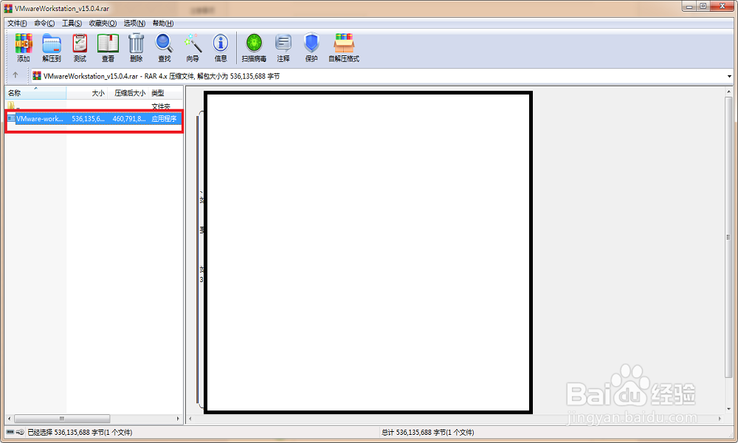This screenshot has height=443, width=738.
Task: Click the Protect (保护) shield icon
Action: pos(311,47)
